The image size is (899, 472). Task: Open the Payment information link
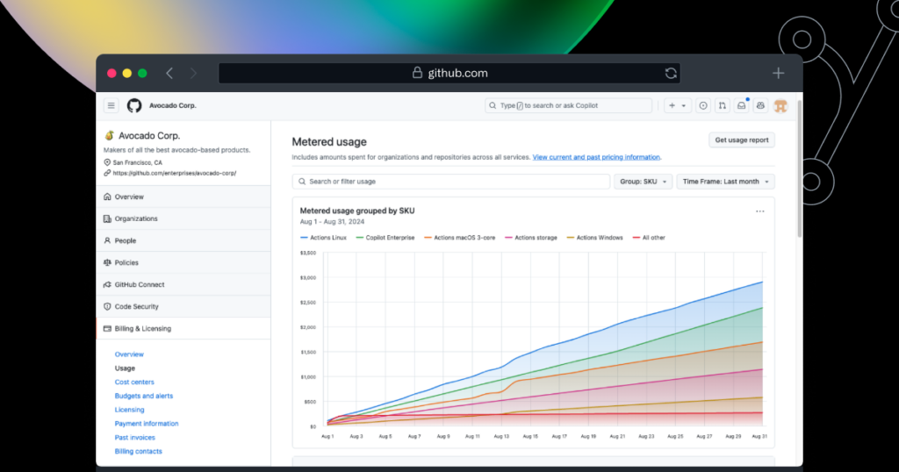(x=147, y=424)
